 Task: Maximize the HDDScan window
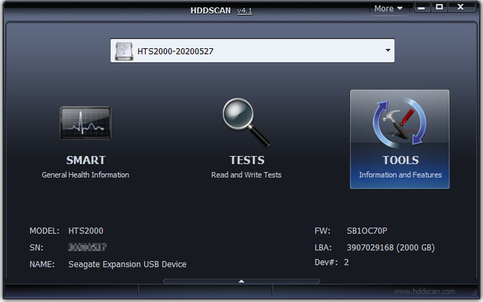coord(439,7)
